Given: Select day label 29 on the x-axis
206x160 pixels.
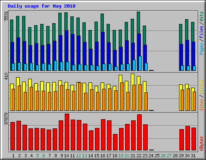Looking at the screenshot, I should (x=181, y=156).
